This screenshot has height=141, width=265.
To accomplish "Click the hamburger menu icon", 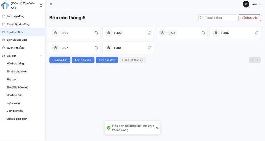I will (x=51, y=4).
